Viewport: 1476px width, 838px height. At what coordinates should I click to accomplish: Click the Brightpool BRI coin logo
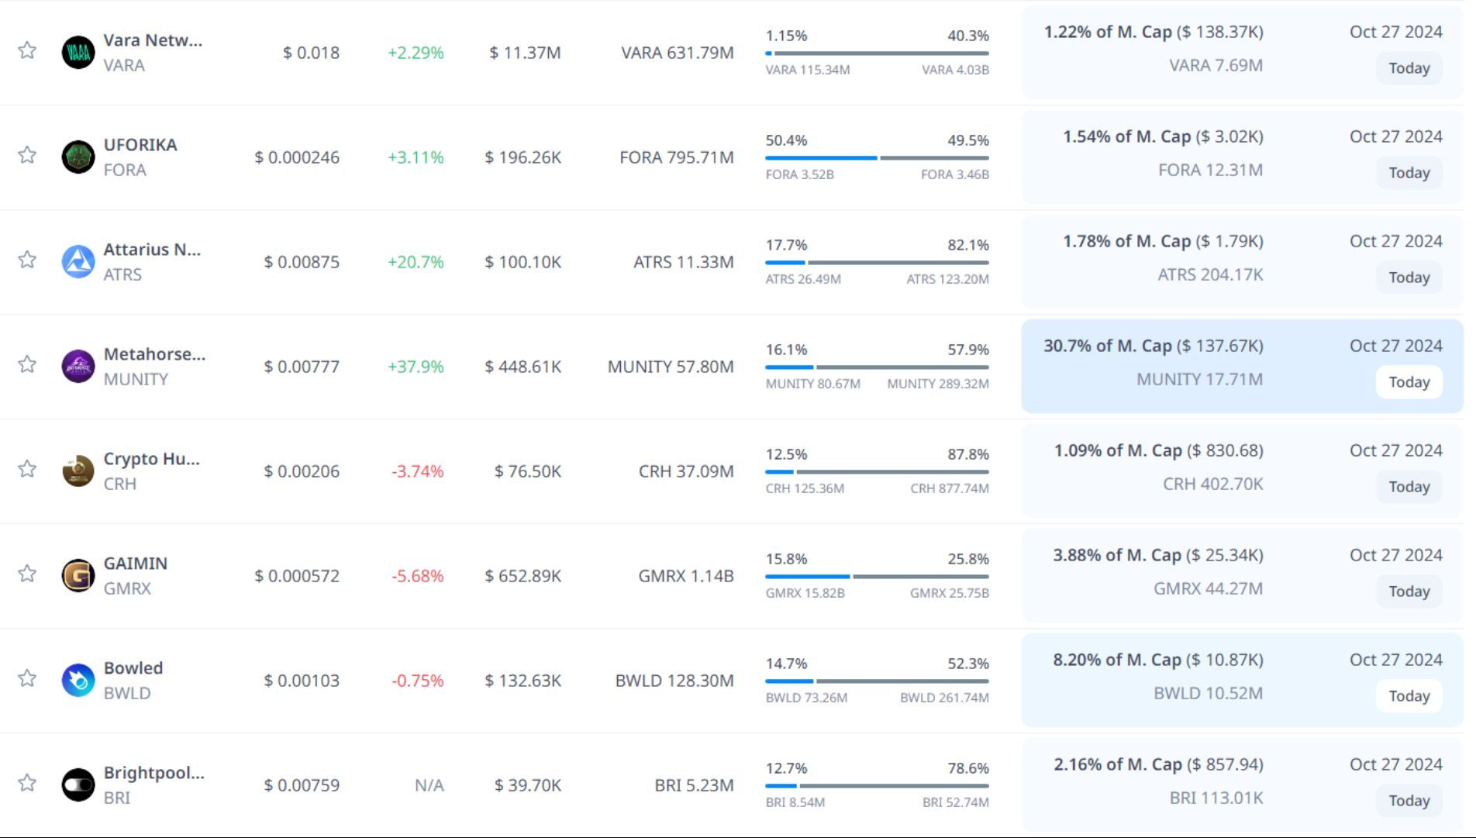click(x=78, y=785)
